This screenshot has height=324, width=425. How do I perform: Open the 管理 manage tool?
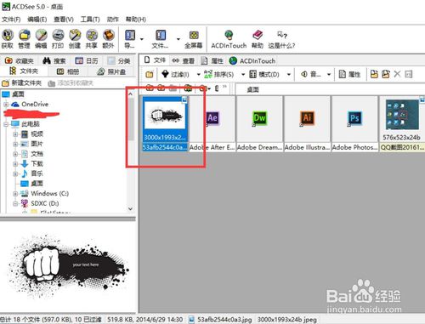pyautogui.click(x=25, y=39)
